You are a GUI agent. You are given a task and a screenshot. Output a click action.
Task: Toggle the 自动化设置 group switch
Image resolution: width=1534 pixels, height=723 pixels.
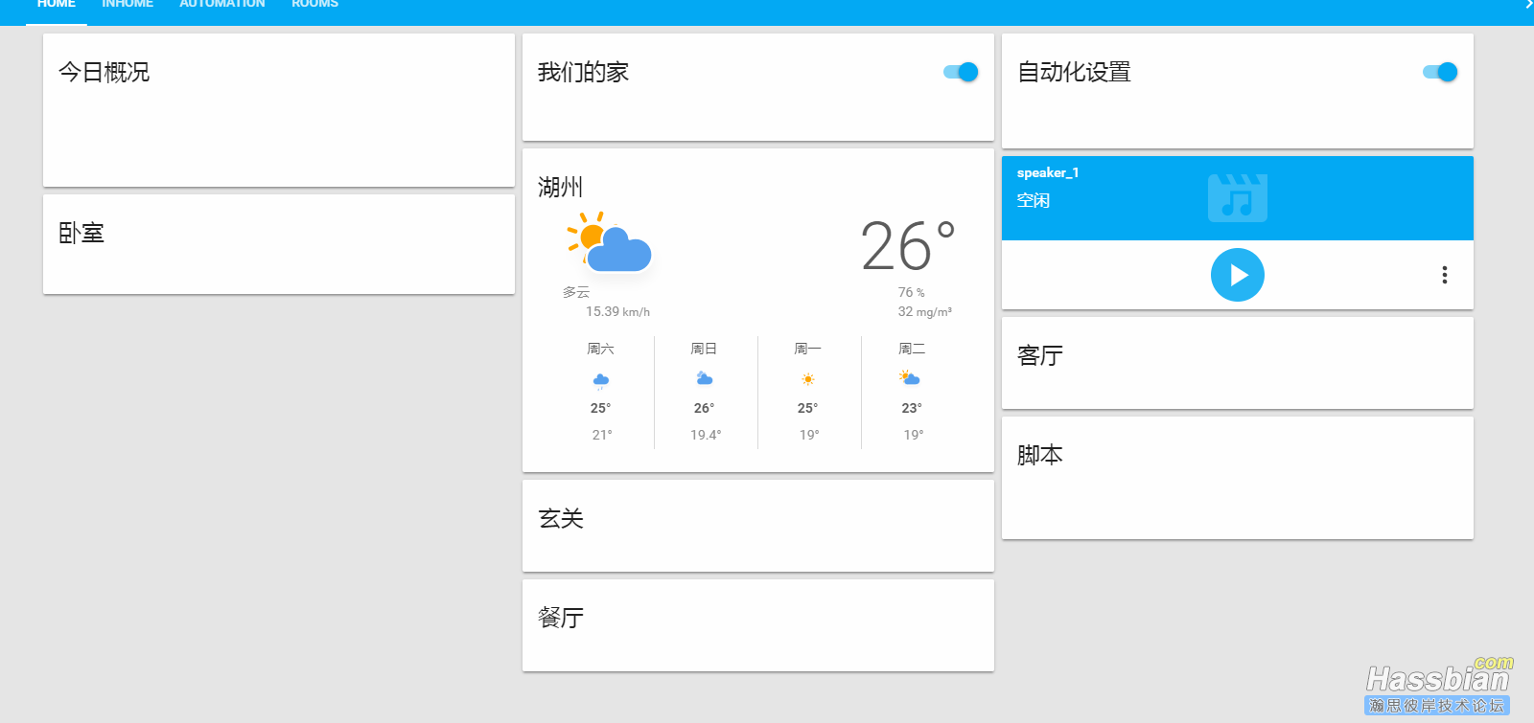pos(1440,72)
